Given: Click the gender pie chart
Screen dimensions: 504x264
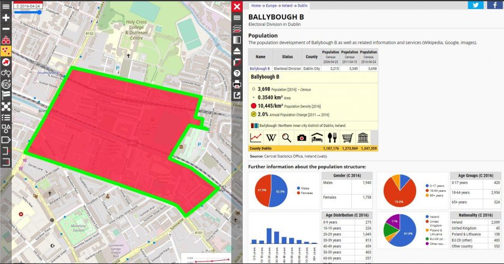Looking at the screenshot, I should 271,191.
